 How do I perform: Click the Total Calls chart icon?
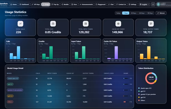point(20,24)
